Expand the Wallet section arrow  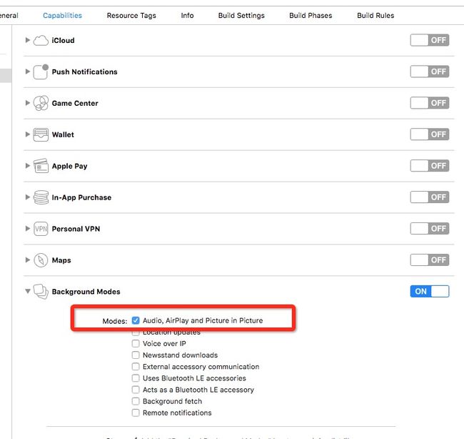pos(28,134)
